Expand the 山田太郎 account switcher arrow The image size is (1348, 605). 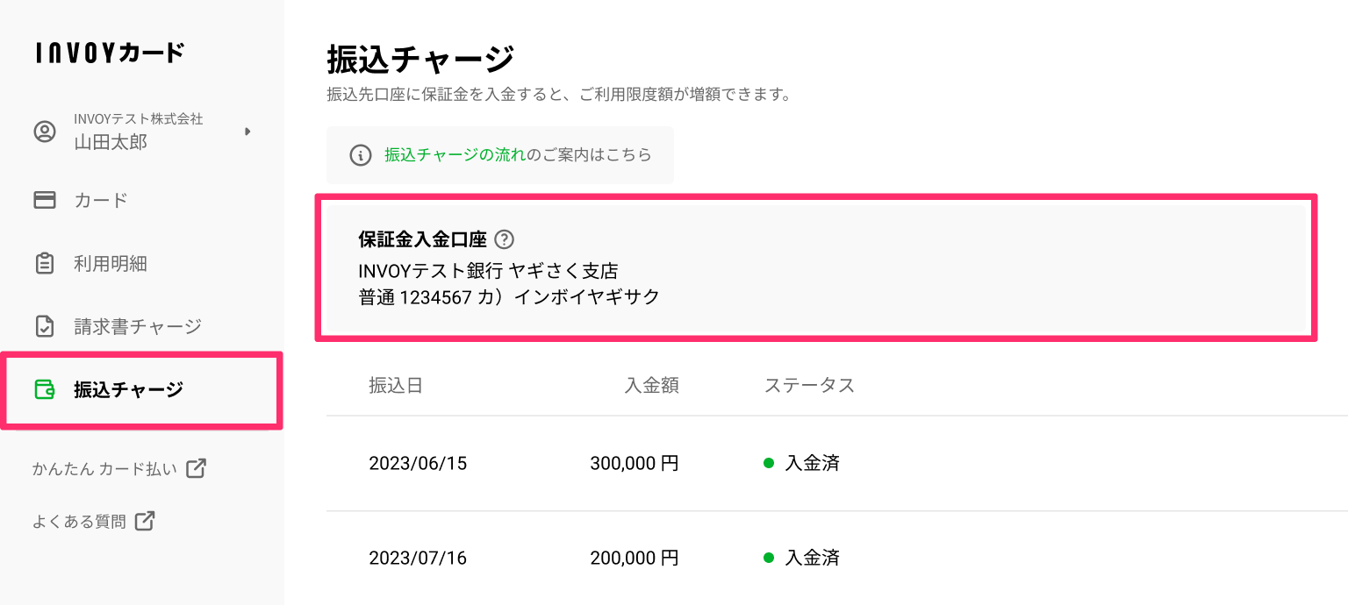(247, 132)
